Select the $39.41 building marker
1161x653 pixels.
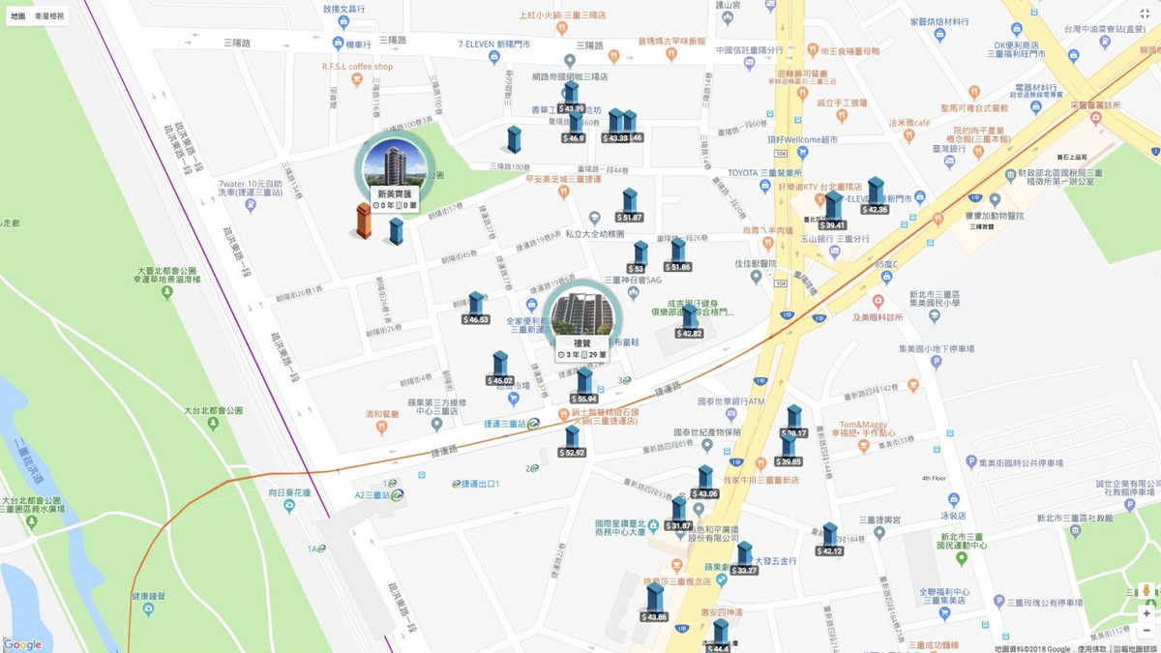click(833, 212)
